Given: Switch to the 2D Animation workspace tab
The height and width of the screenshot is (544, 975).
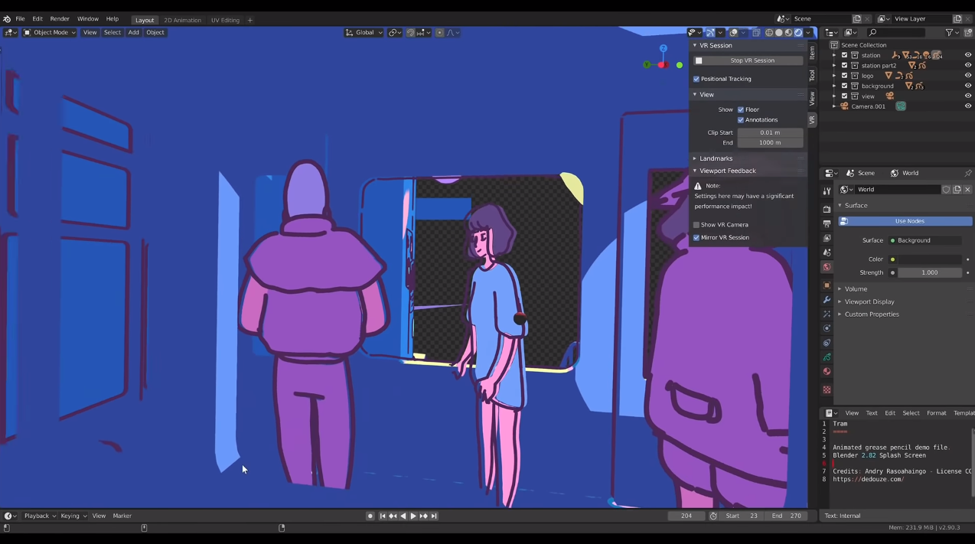Looking at the screenshot, I should 182,21.
